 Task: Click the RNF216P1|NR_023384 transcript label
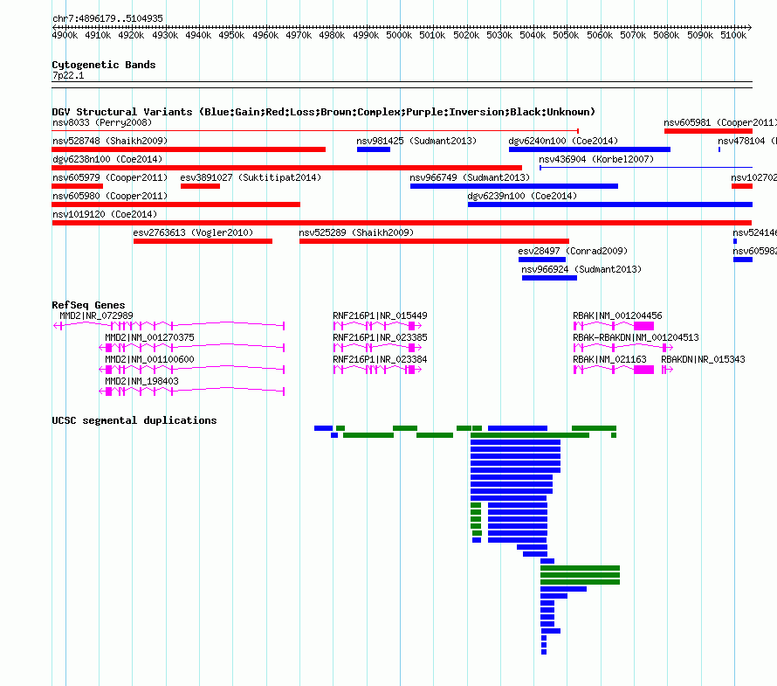point(380,359)
